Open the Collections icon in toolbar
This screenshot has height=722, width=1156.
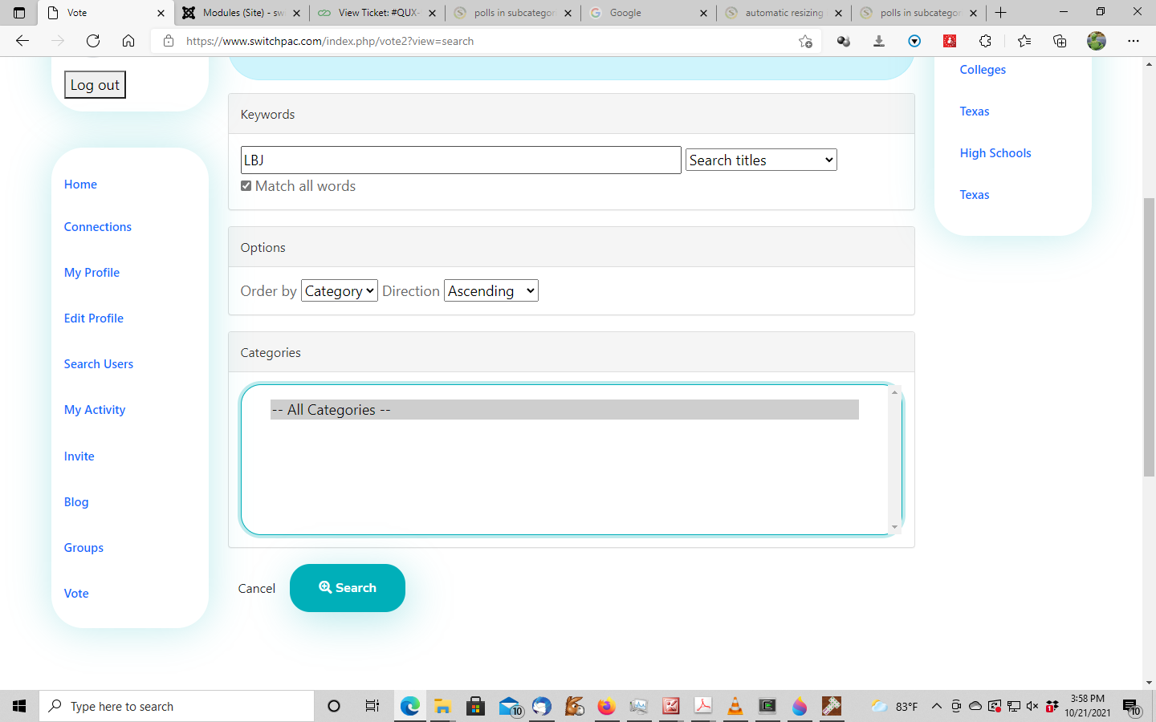1060,41
